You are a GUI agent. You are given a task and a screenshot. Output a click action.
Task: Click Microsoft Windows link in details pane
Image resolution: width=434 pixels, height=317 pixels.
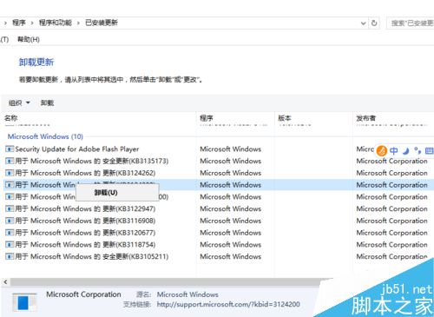(187, 294)
